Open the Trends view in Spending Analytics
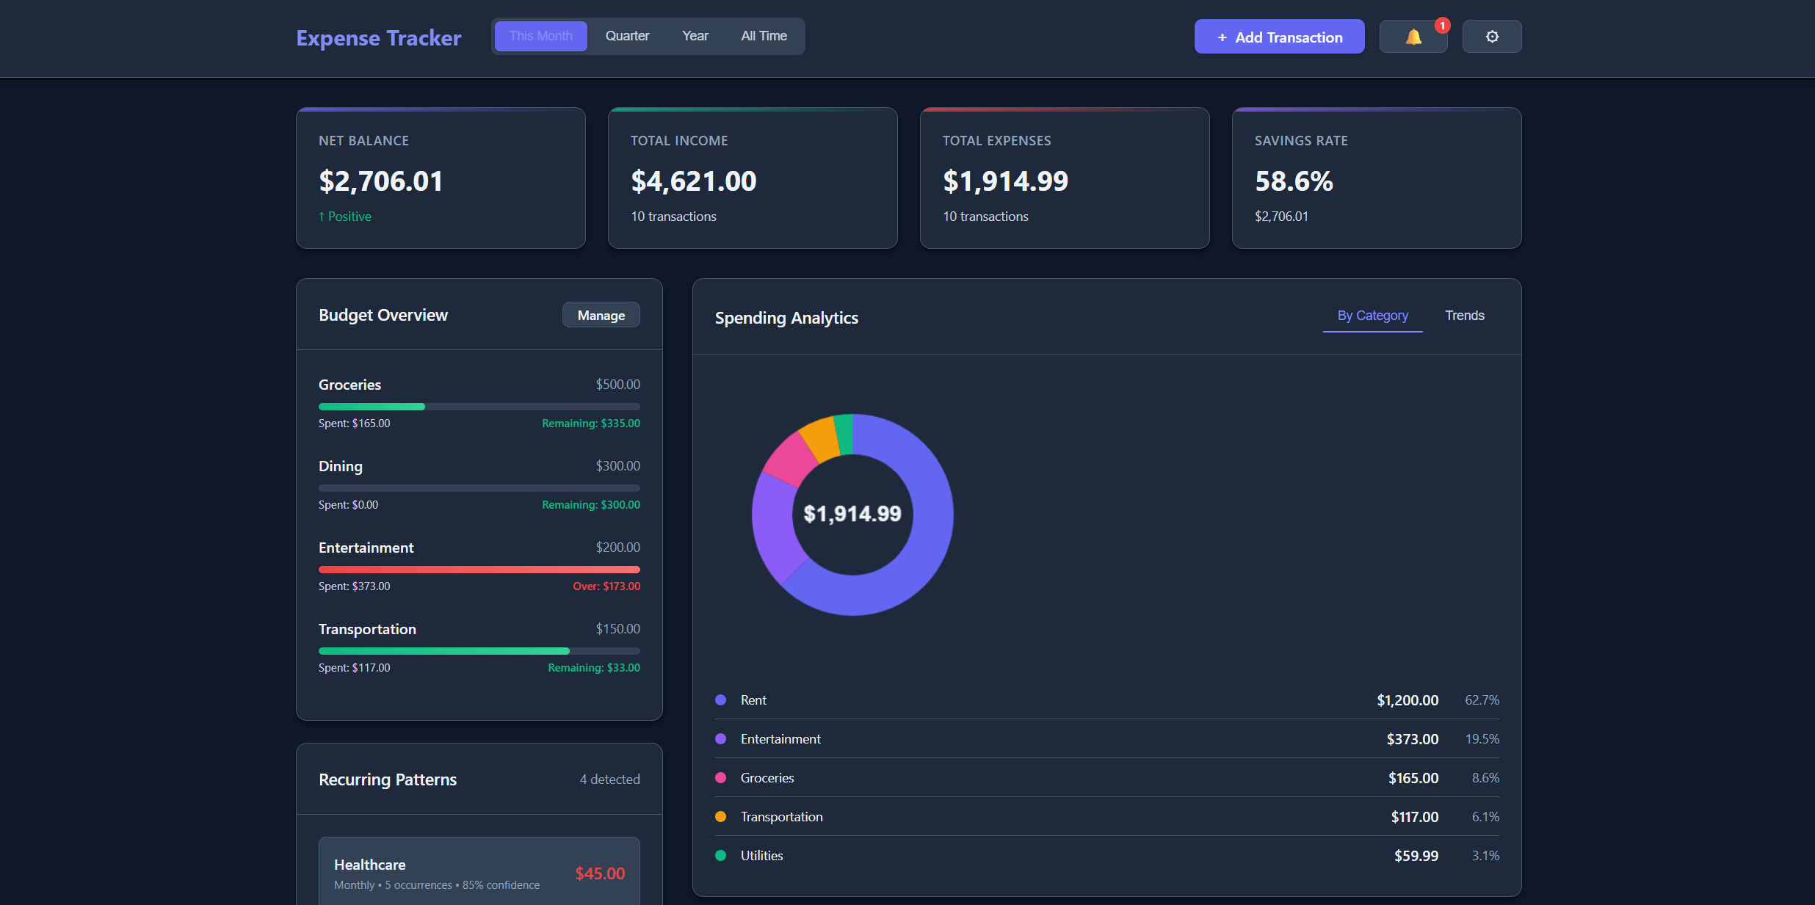The height and width of the screenshot is (905, 1815). [x=1465, y=316]
